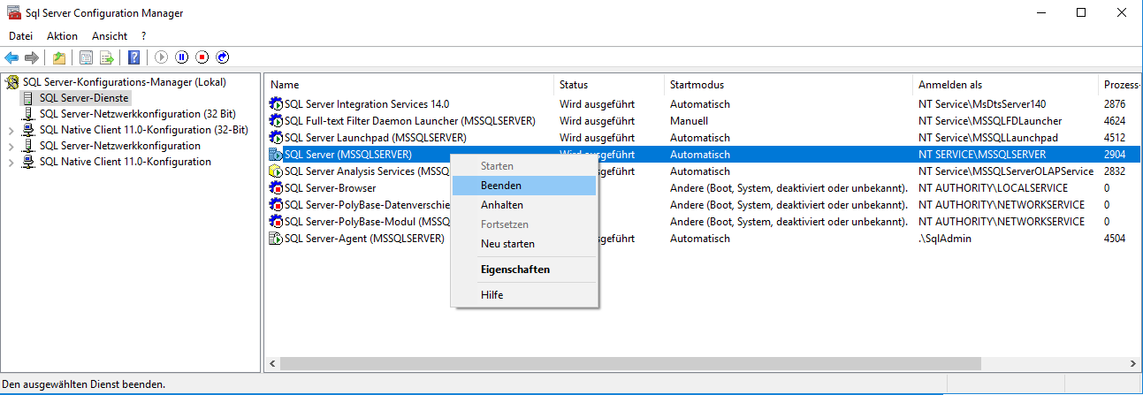Click the folder Up one level icon
The image size is (1143, 395).
tap(58, 57)
